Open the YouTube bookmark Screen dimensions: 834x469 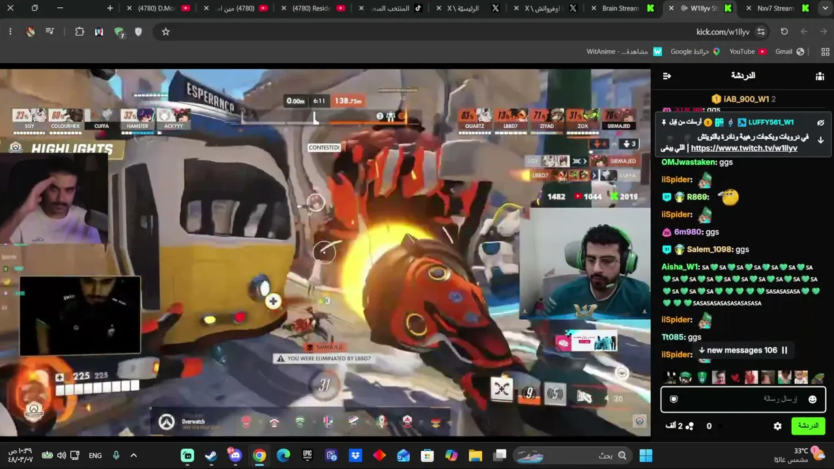[x=747, y=51]
